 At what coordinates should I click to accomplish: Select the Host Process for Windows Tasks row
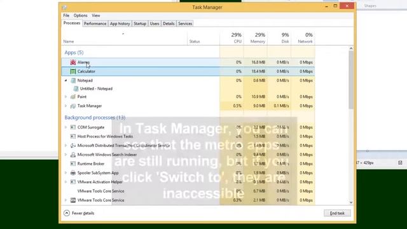coord(188,136)
